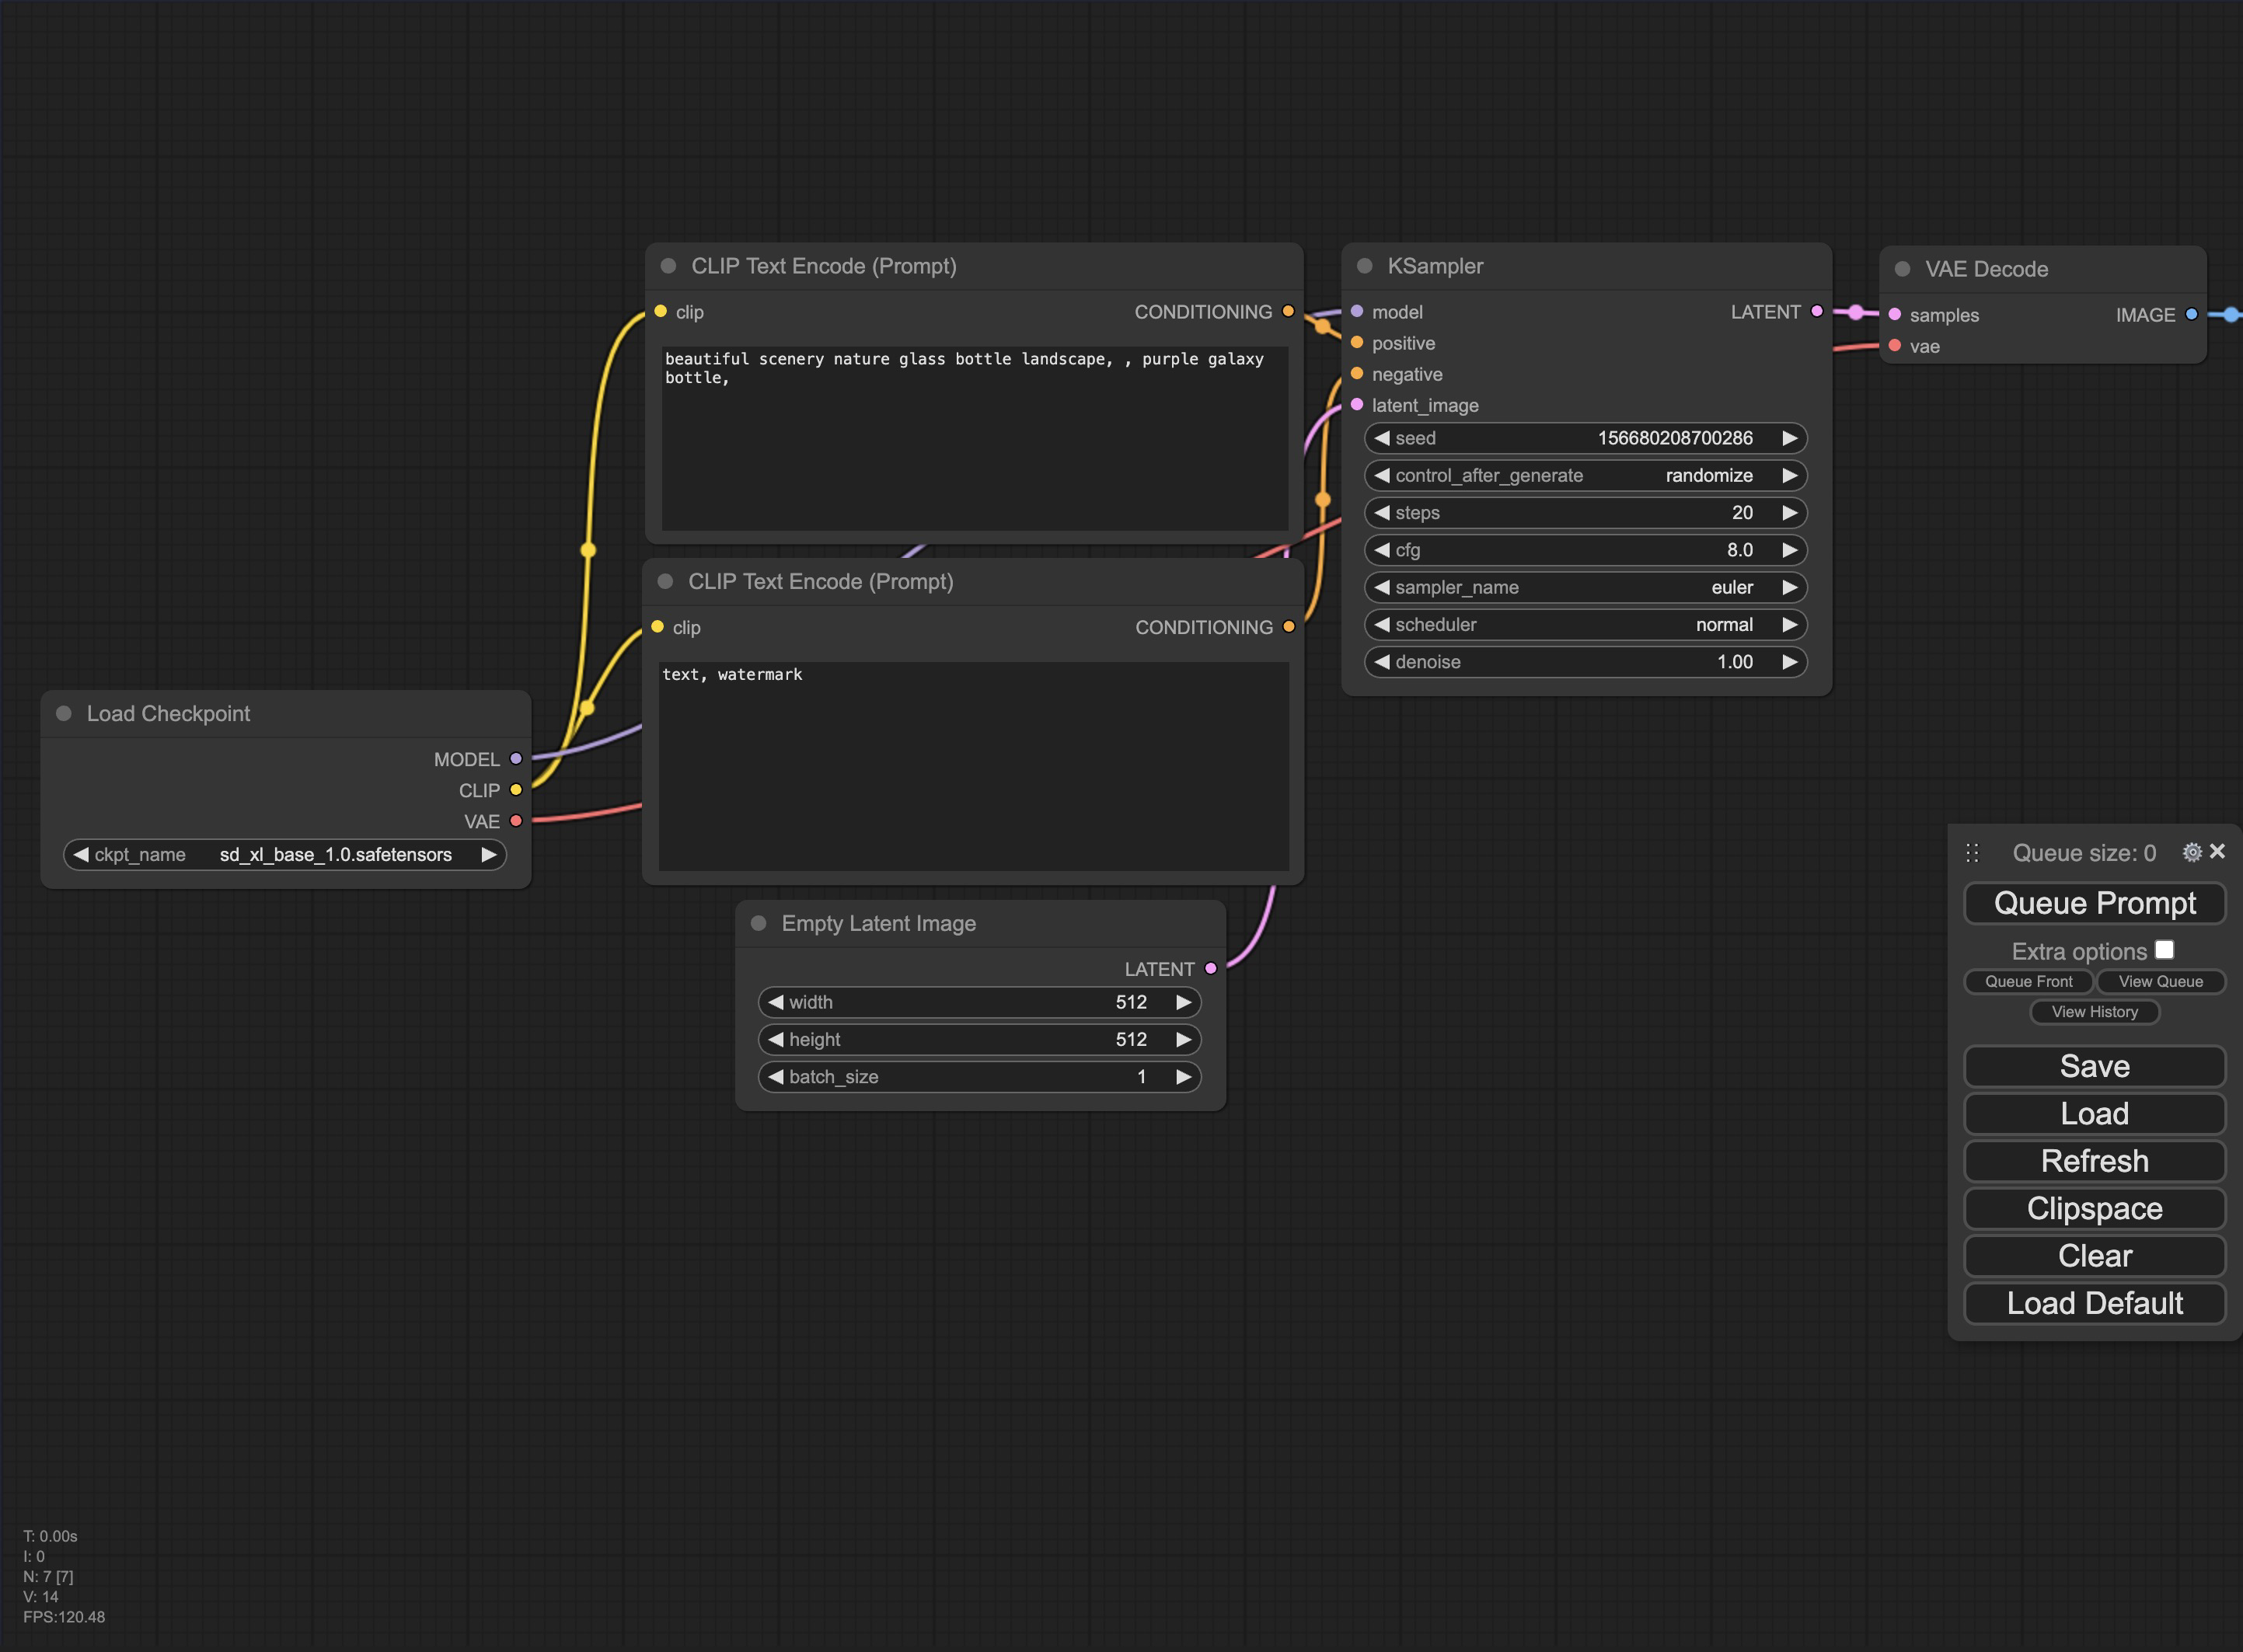Viewport: 2243px width, 1652px height.
Task: Collapse the VAE Decode node dot
Action: point(1902,269)
